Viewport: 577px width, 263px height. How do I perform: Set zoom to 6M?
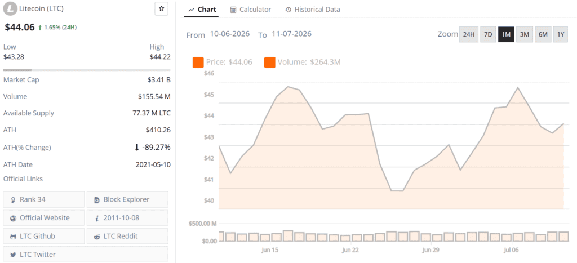coord(543,34)
